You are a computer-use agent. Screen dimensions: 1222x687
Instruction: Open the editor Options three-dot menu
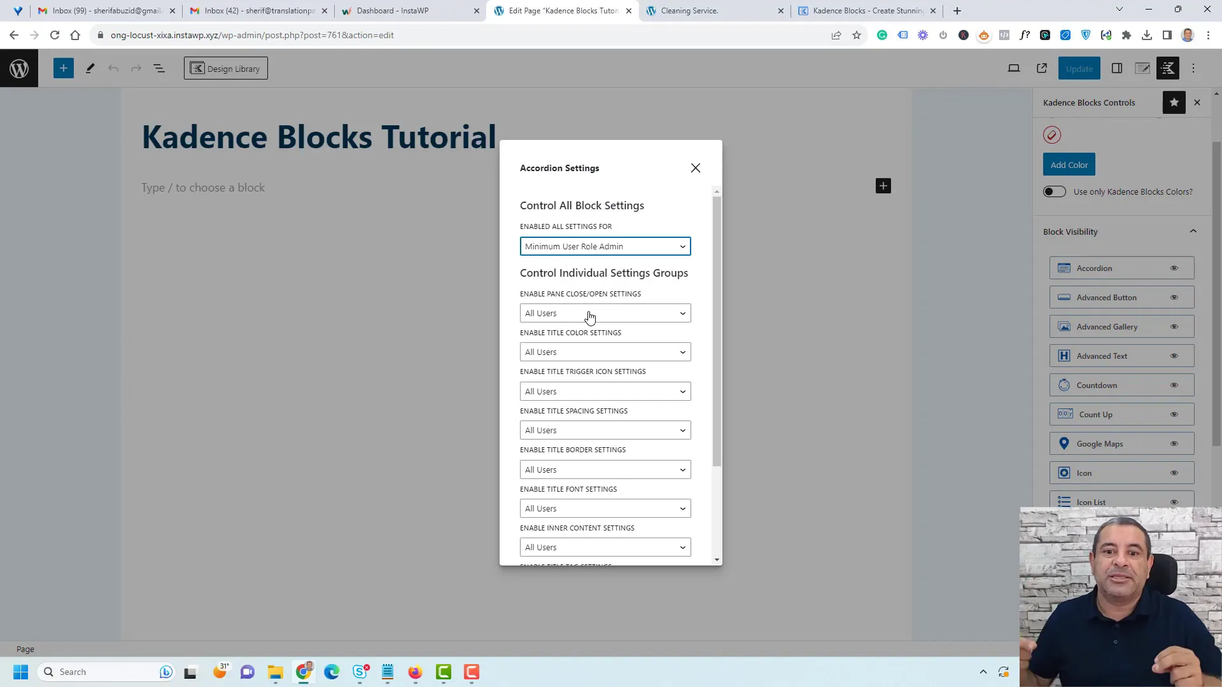coord(1193,68)
